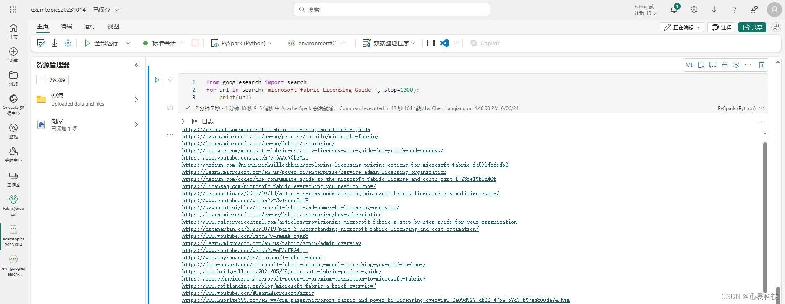Screen dimensions: 785x304
Task: Click the 全部运行 run all button
Action: (x=101, y=43)
